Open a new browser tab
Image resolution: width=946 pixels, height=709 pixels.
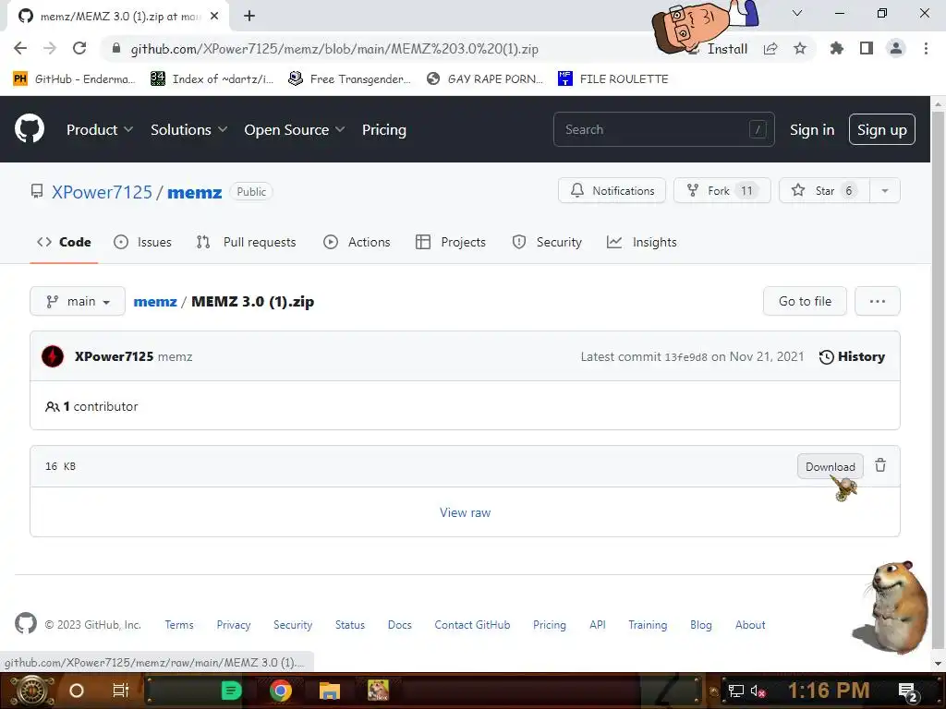pos(249,16)
